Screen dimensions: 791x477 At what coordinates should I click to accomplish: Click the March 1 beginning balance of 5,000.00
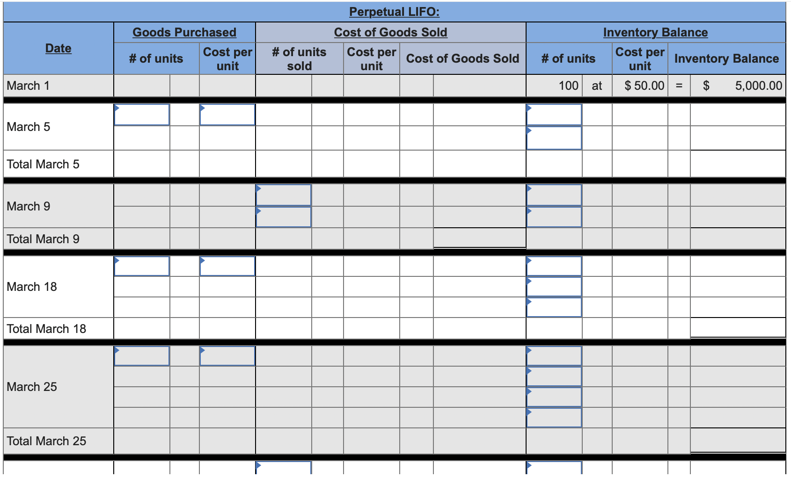(757, 86)
